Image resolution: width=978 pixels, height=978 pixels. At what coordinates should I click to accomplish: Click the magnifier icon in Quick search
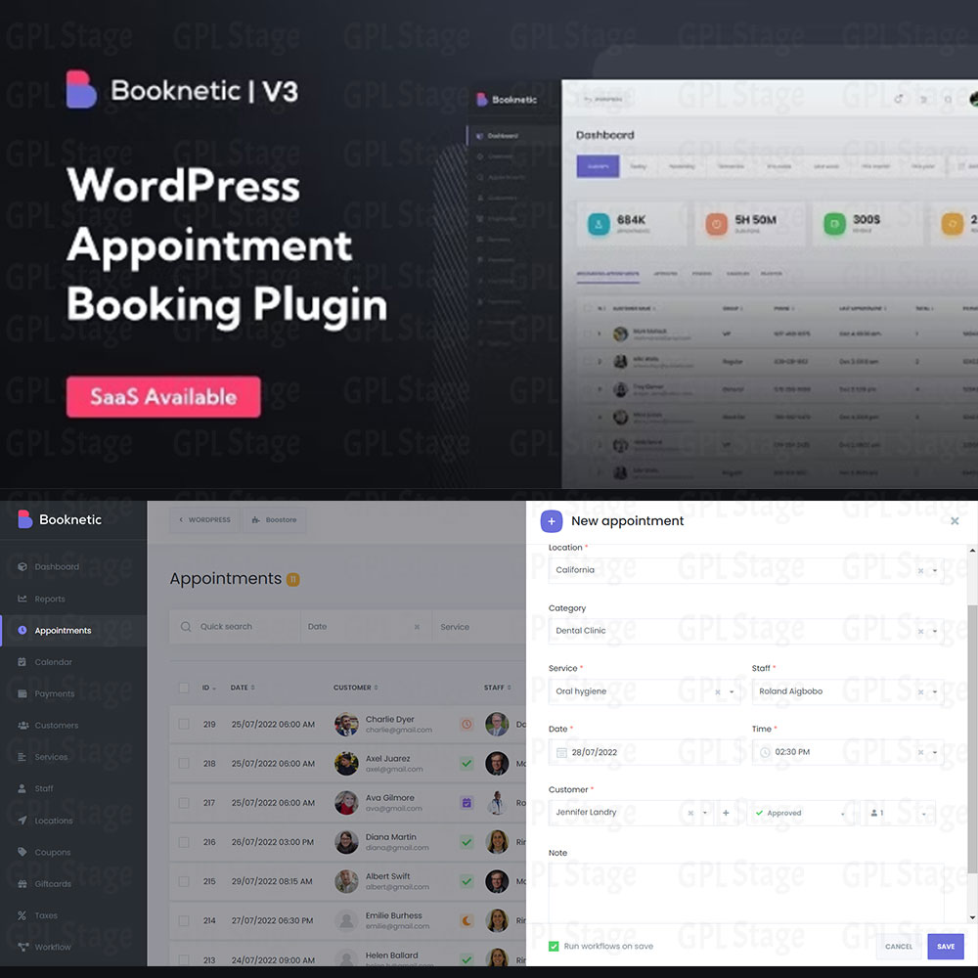(x=186, y=626)
